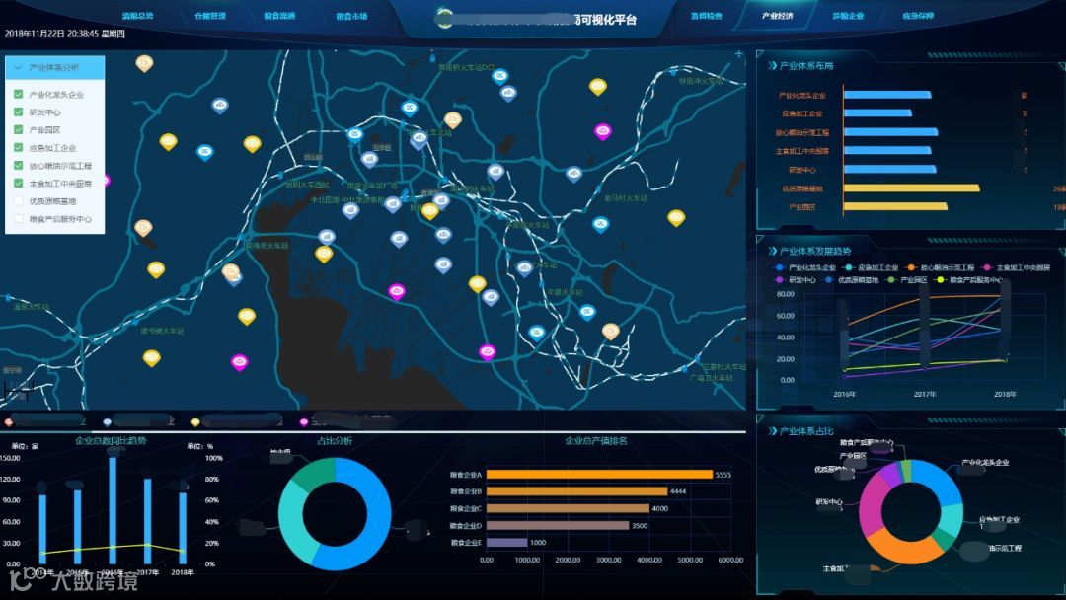
Task: Click the yellow marker icon in the map legend strip
Action: (x=195, y=422)
